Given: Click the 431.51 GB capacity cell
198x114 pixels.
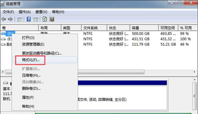Looking at the screenshot, I should [x=141, y=39].
